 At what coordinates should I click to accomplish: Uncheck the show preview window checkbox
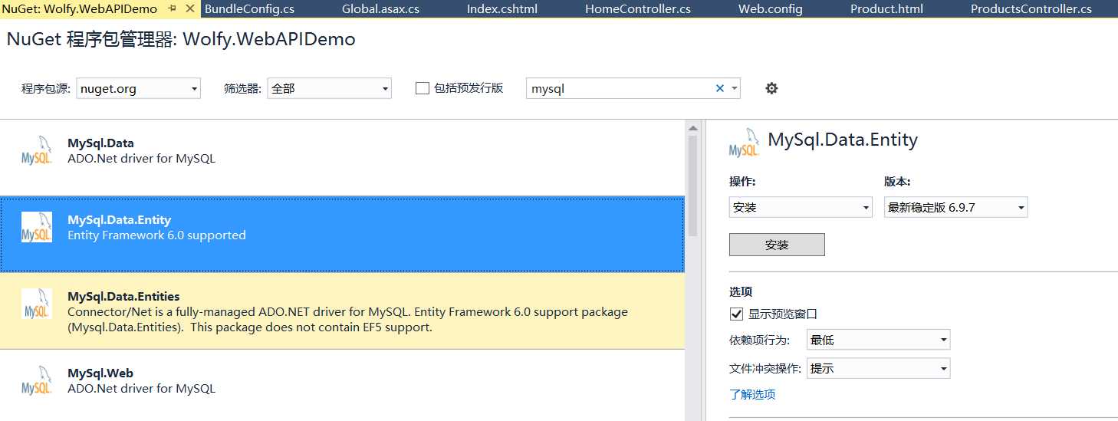pos(736,314)
